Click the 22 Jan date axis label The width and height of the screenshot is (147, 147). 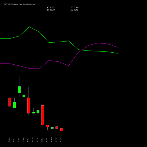coord(9,140)
